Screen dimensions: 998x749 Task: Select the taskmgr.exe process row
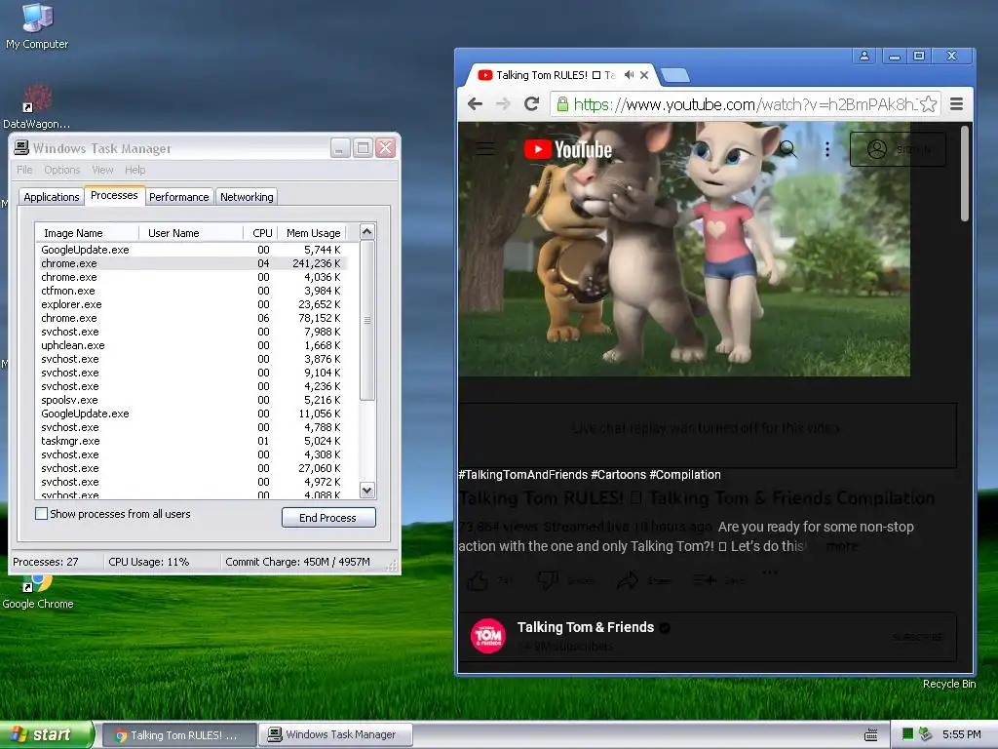click(x=192, y=441)
